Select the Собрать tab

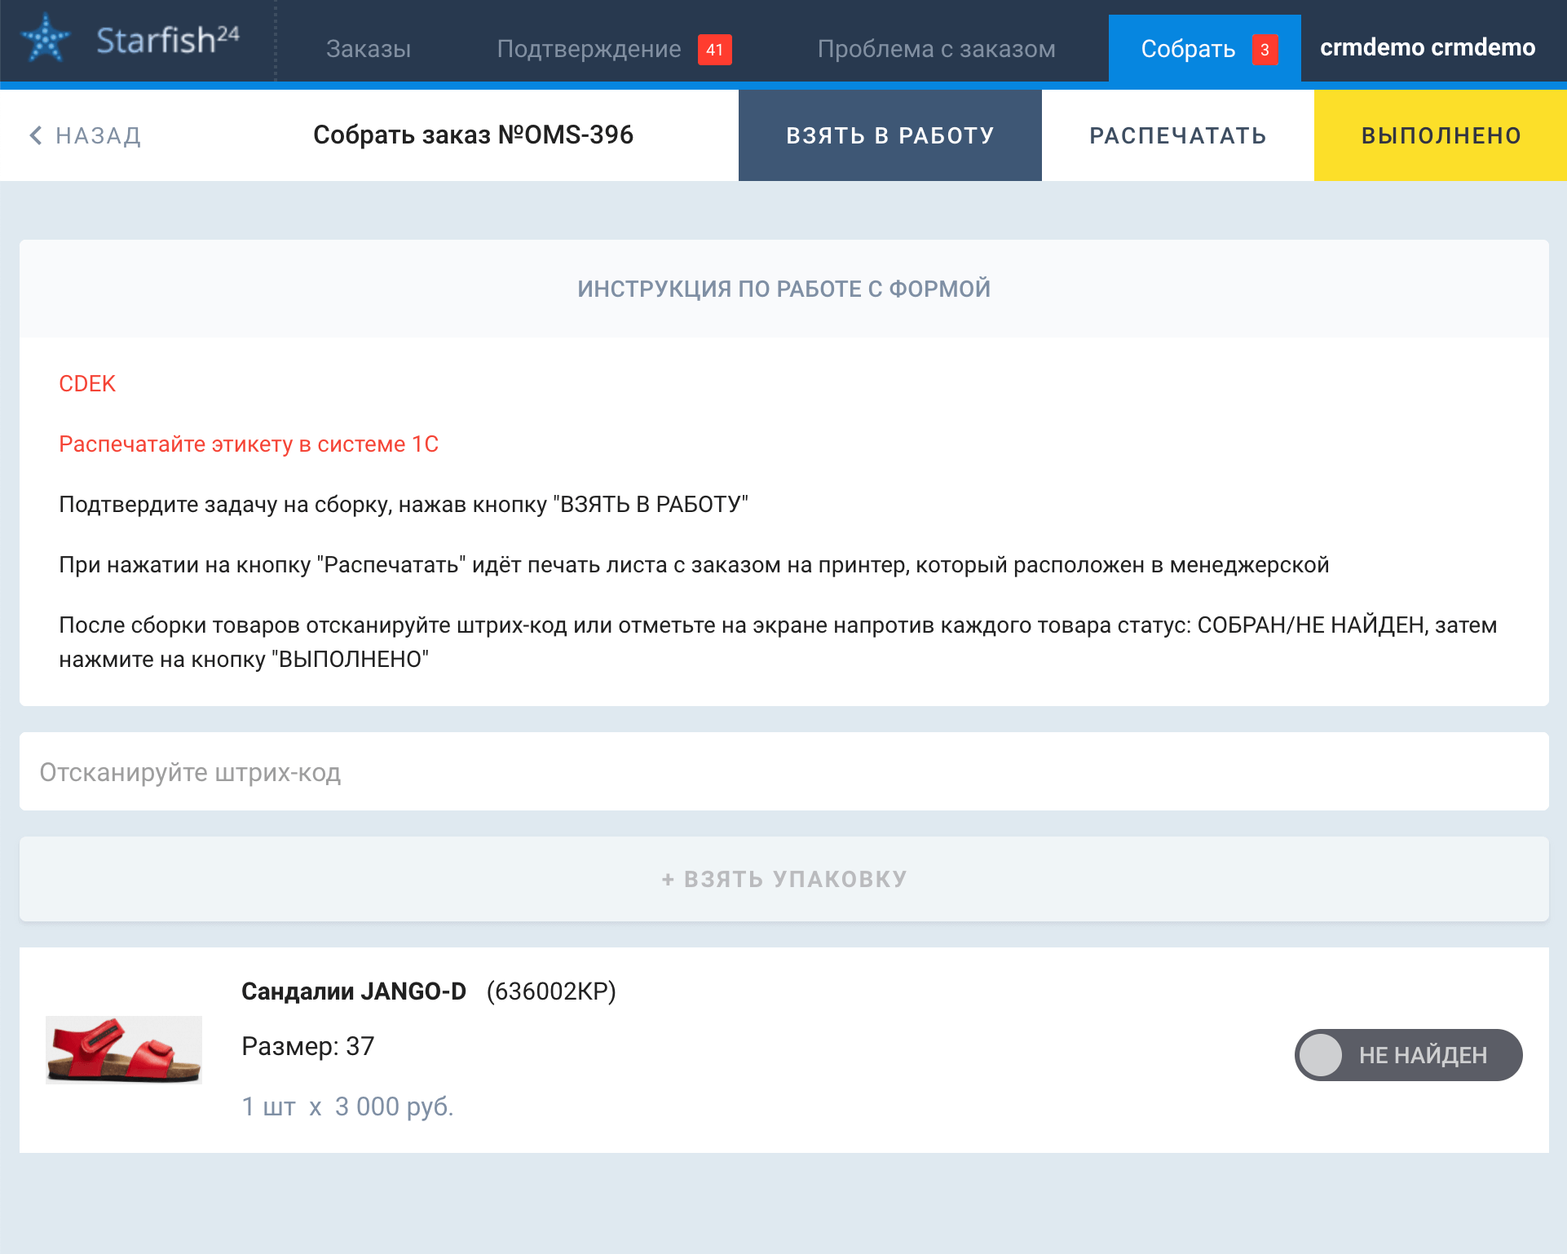point(1187,49)
